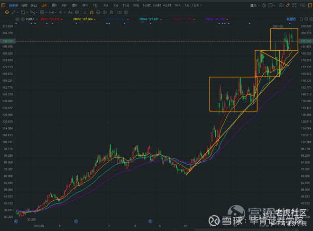Switch to the 分时 tab
313x231 pixels.
[24, 5]
